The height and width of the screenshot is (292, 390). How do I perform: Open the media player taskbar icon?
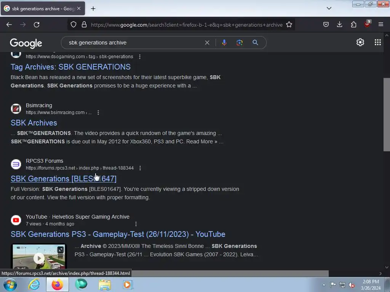pyautogui.click(x=128, y=284)
